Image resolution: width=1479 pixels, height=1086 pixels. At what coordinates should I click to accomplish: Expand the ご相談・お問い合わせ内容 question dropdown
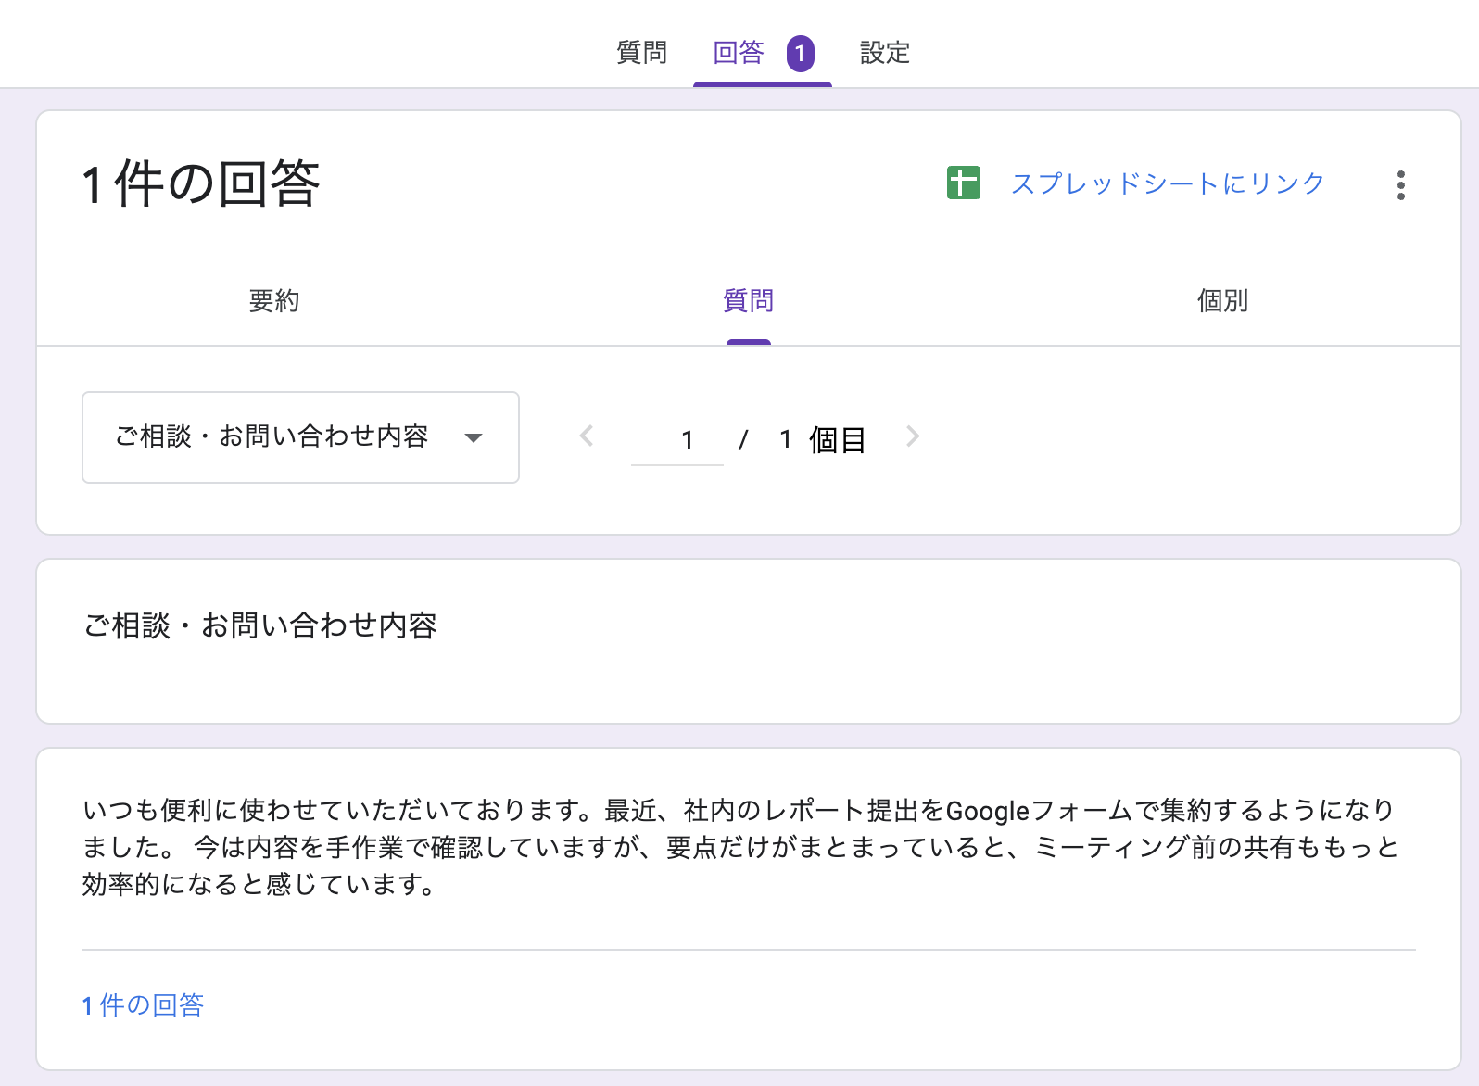point(300,437)
